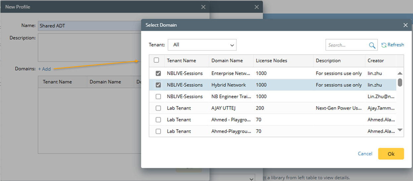Screen dimensions: 413x181
Task: Click the Ok button
Action: click(x=391, y=154)
